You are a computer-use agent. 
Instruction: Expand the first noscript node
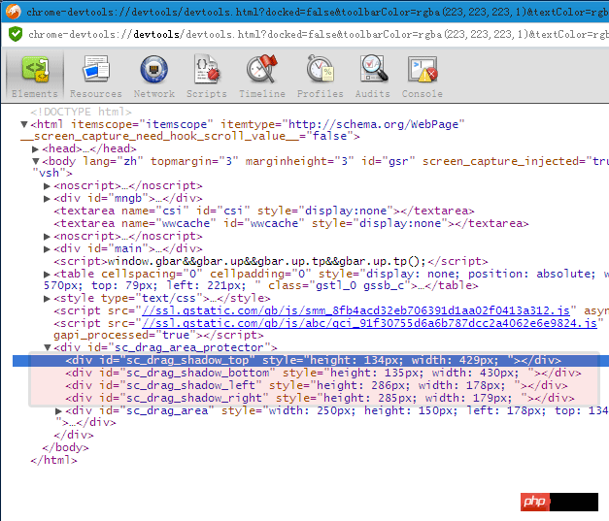point(47,186)
